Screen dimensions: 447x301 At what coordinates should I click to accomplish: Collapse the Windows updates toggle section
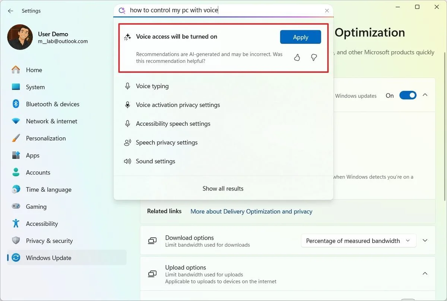point(425,95)
